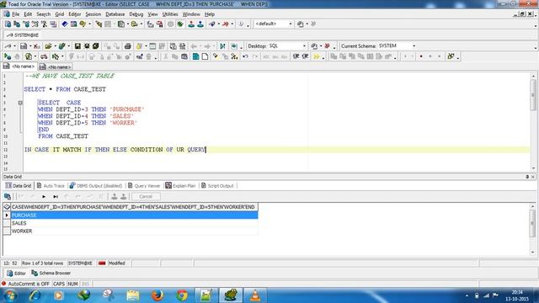Open the Session menu
539x303 pixels.
[93, 14]
